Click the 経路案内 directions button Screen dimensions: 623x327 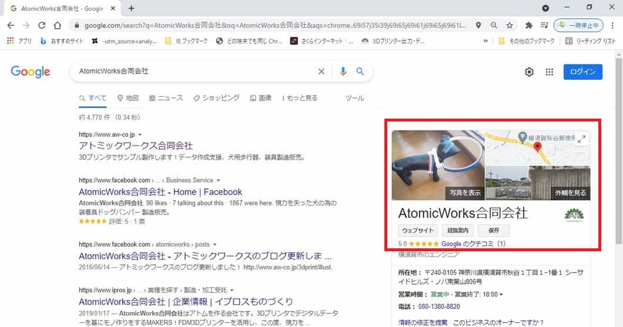(x=458, y=230)
